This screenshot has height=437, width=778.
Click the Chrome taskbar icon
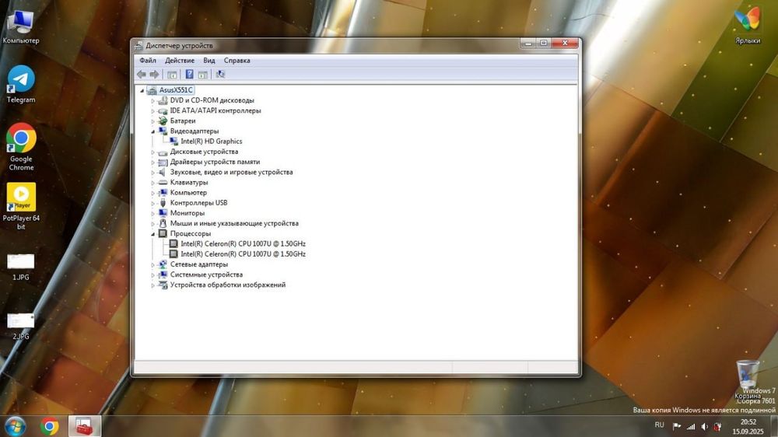tap(50, 427)
